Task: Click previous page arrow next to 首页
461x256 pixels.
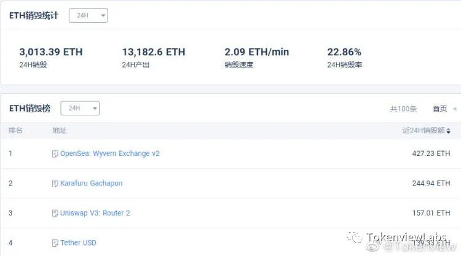Action: [x=455, y=109]
